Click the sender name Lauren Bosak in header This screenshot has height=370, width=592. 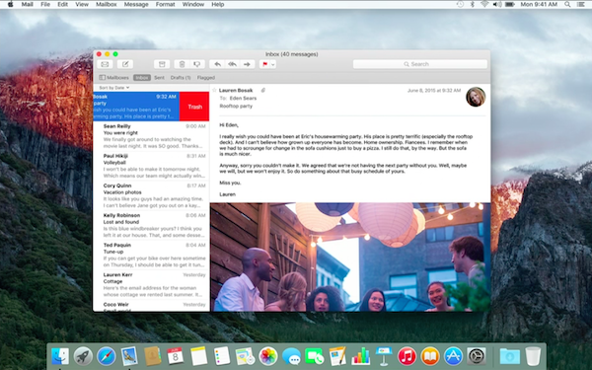coord(236,90)
